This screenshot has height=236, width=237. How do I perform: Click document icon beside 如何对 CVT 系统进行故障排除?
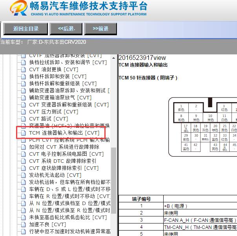tap(24, 147)
